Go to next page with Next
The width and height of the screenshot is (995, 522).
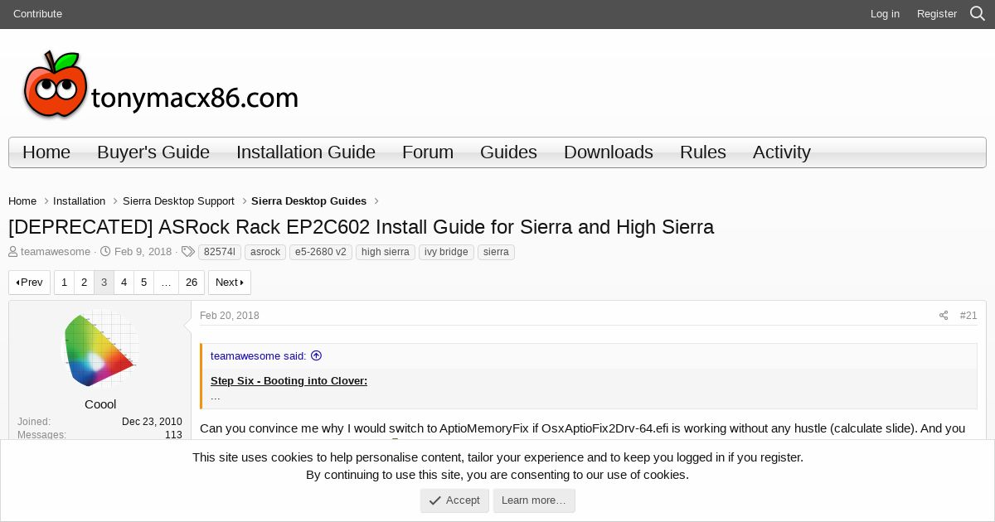[x=230, y=283]
